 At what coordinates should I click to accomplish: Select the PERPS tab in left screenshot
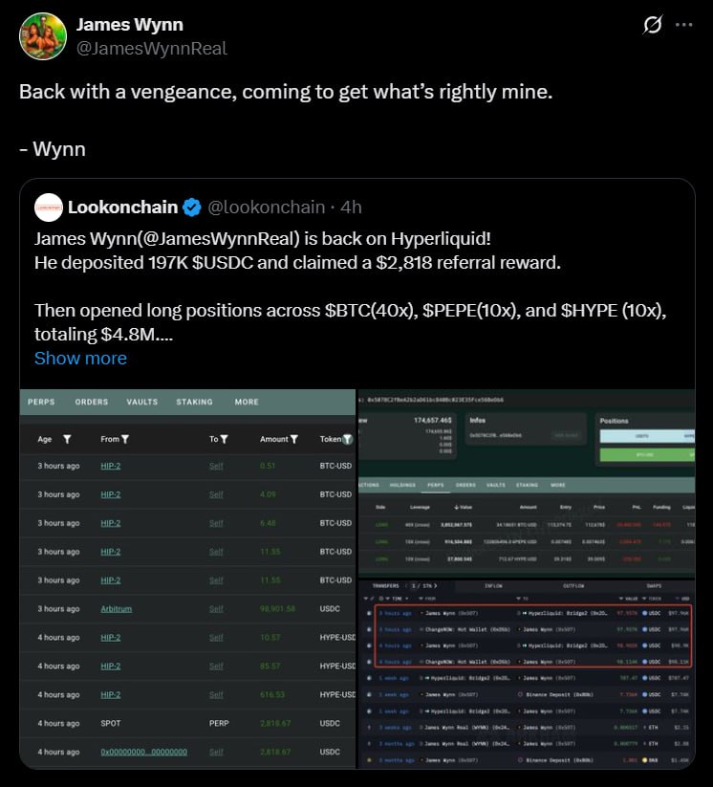pos(41,402)
